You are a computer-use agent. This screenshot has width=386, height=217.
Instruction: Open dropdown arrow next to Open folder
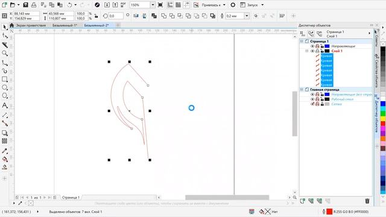(x=18, y=5)
